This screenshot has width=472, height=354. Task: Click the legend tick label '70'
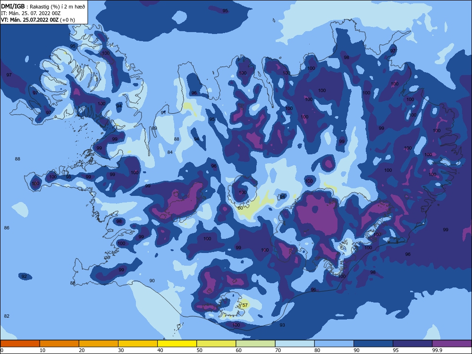coord(278,350)
